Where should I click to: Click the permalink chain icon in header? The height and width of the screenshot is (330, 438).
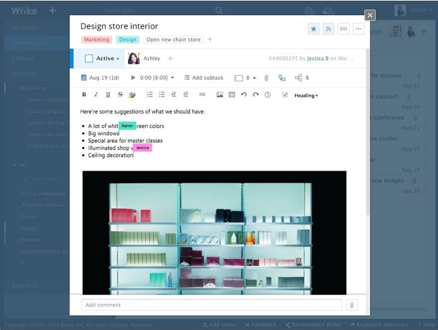pyautogui.click(x=343, y=29)
